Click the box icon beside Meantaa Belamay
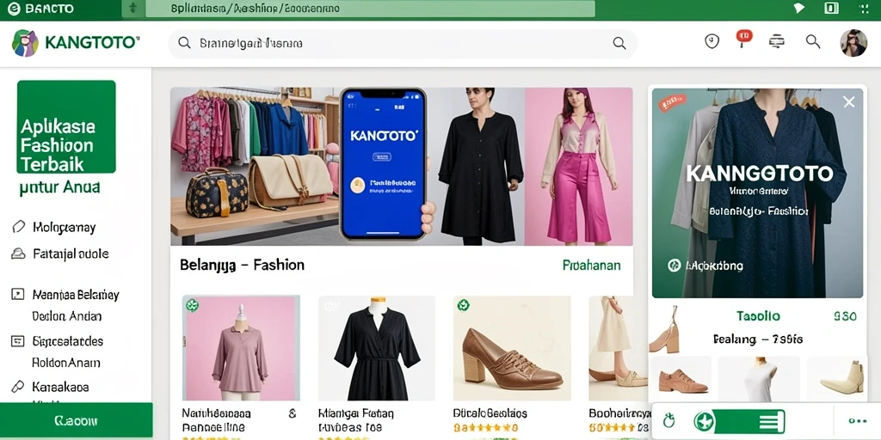This screenshot has height=440, width=881. coord(18,294)
